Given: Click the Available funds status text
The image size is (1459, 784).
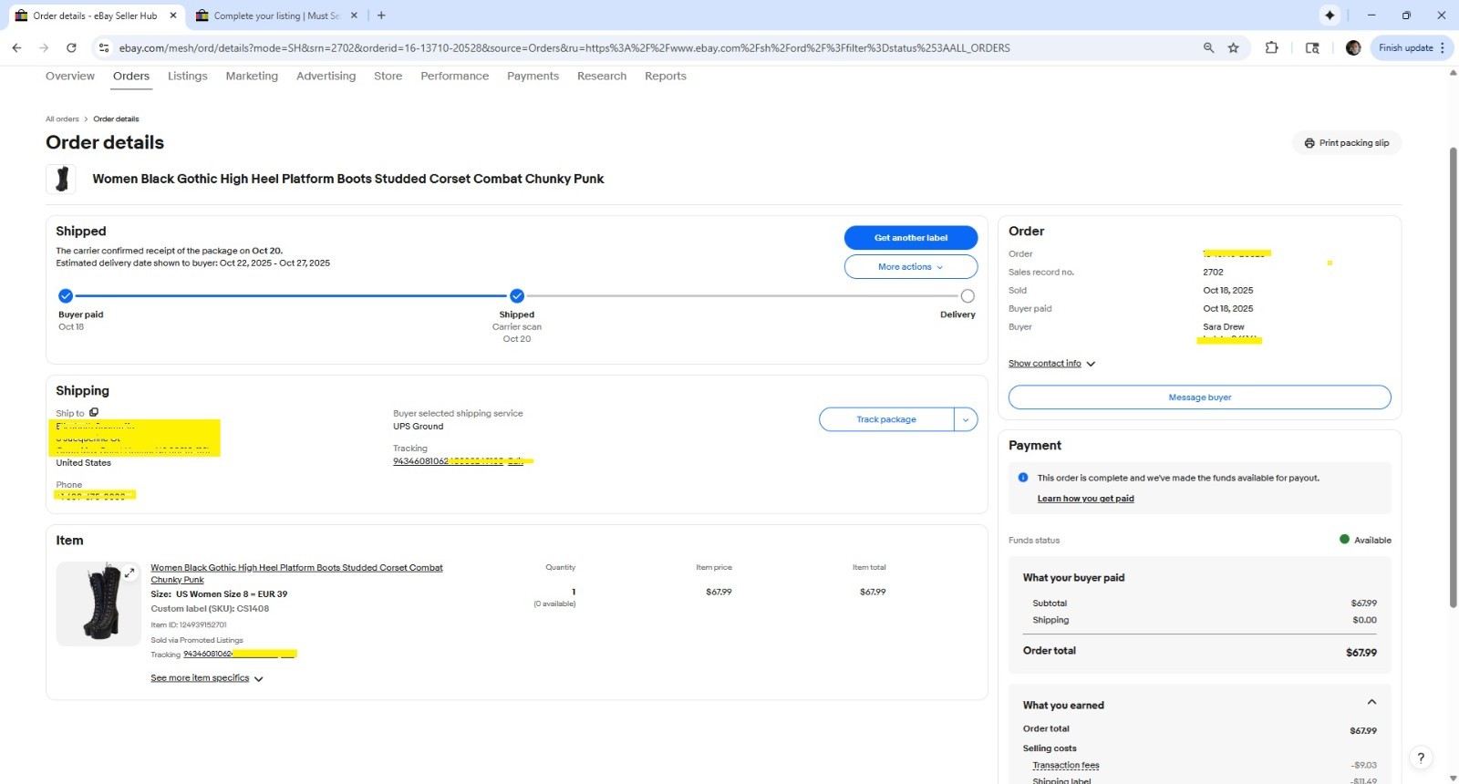Looking at the screenshot, I should (1372, 541).
